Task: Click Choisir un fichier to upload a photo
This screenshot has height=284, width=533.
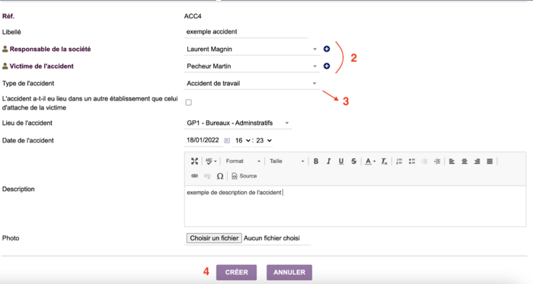Action: (x=214, y=238)
